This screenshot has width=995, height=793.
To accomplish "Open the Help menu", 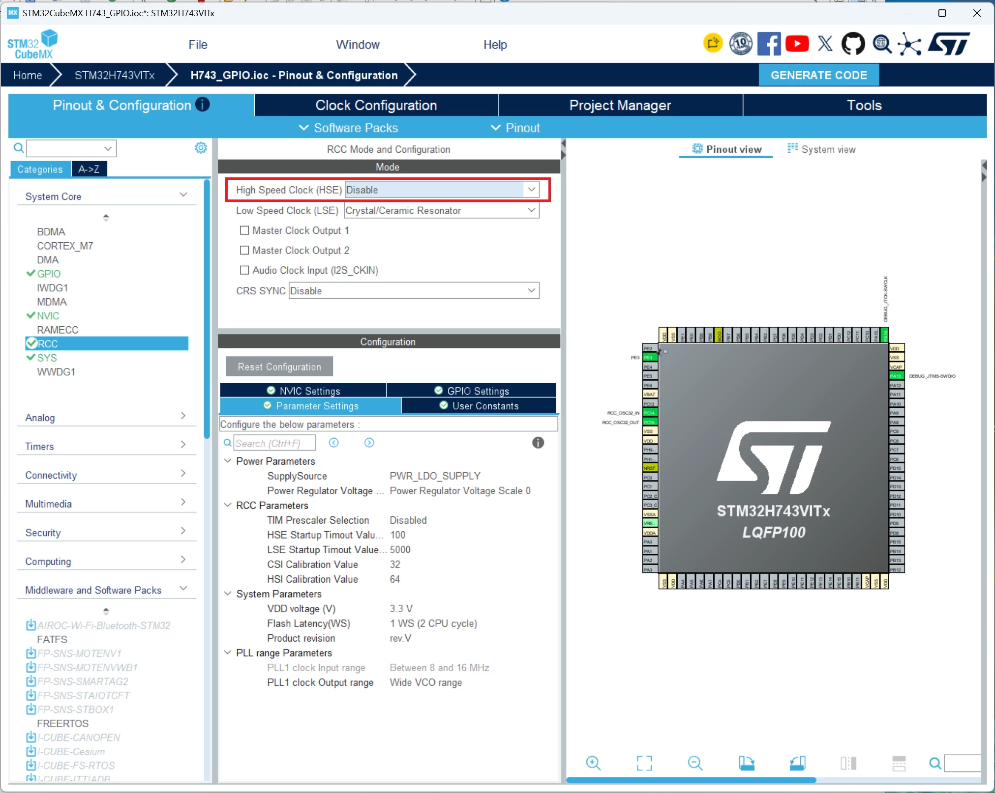I will coord(495,45).
